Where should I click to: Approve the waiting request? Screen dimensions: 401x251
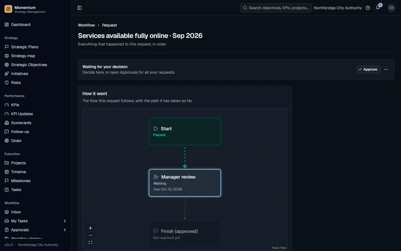tap(368, 69)
